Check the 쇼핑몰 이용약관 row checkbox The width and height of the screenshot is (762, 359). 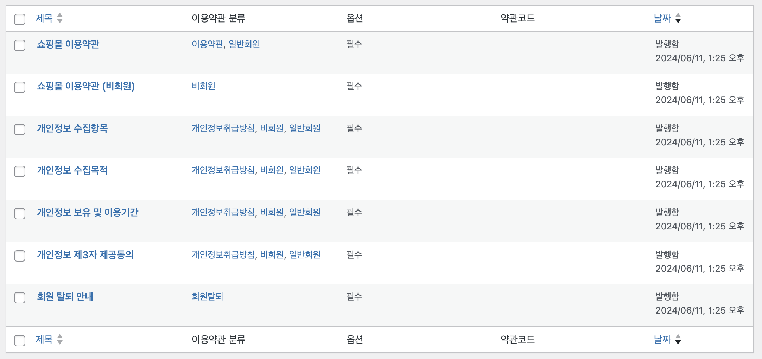tap(20, 45)
